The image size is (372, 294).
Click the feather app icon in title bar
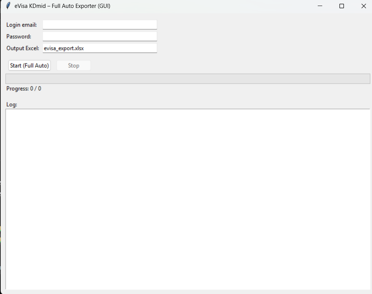pos(8,6)
